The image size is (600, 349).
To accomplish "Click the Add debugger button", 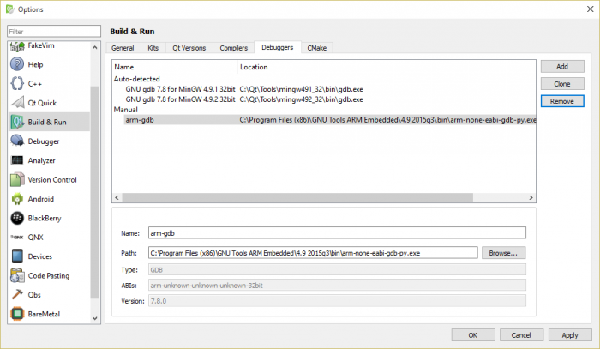I will (562, 66).
